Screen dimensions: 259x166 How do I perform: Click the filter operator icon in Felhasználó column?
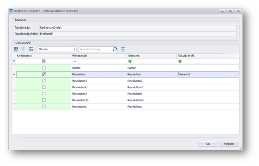(x=74, y=61)
